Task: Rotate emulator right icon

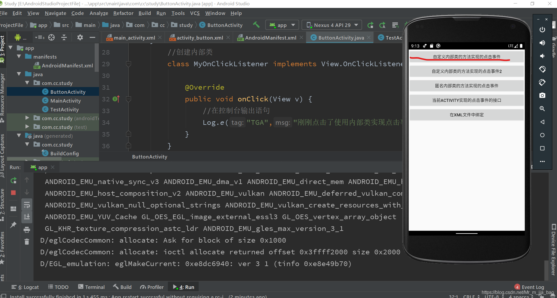Action: (x=542, y=82)
